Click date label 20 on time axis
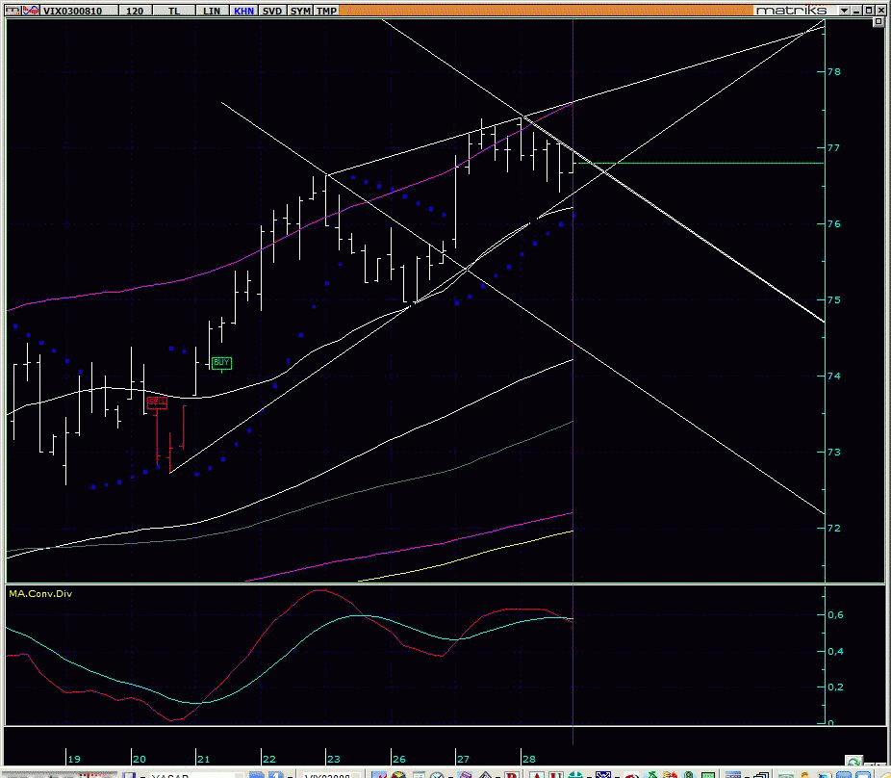Image resolution: width=891 pixels, height=778 pixels. tap(140, 759)
